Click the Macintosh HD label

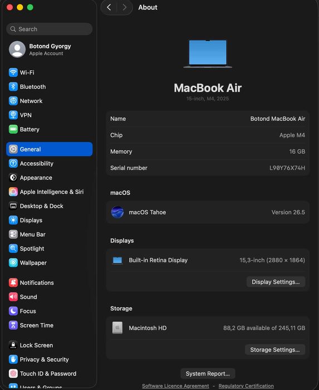coord(148,328)
